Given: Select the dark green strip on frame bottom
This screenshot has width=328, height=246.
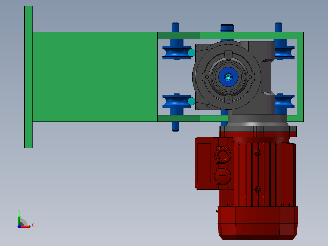Looking at the screenshot, I should 179,118.
